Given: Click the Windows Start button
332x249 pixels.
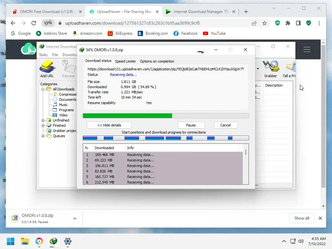Looking at the screenshot, I should tap(10, 241).
